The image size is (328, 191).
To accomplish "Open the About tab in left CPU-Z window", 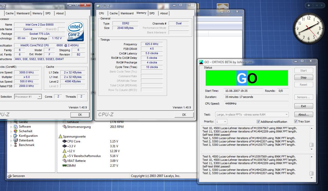I will pyautogui.click(x=60, y=13).
